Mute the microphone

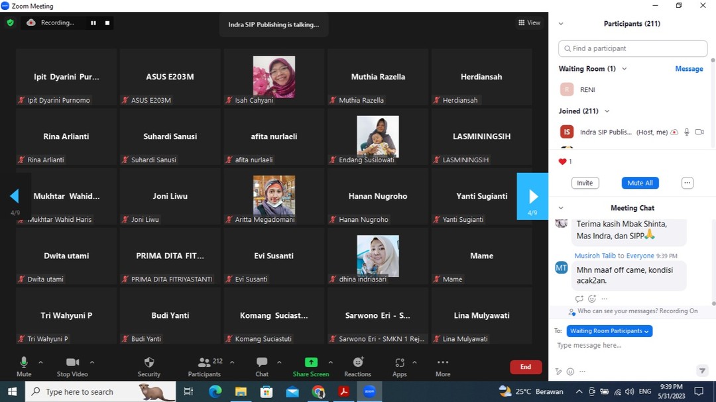click(x=24, y=362)
